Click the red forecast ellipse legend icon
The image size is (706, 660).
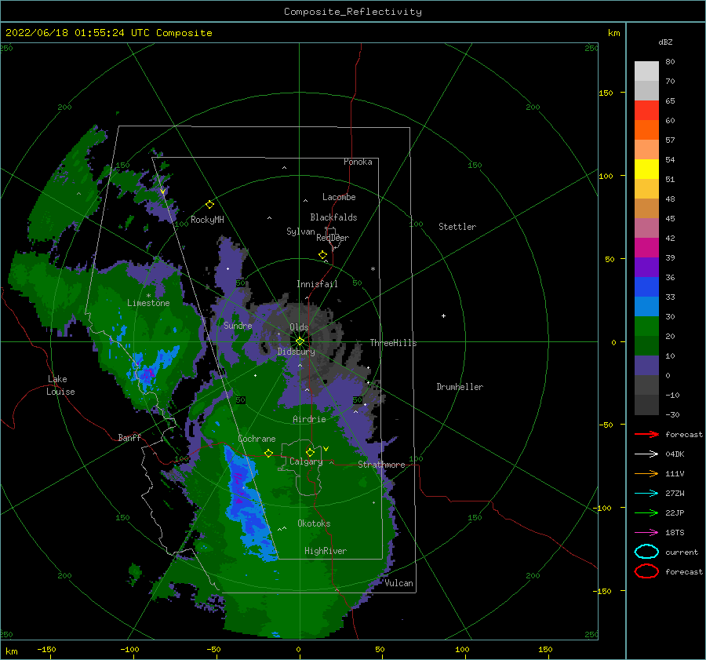click(646, 571)
